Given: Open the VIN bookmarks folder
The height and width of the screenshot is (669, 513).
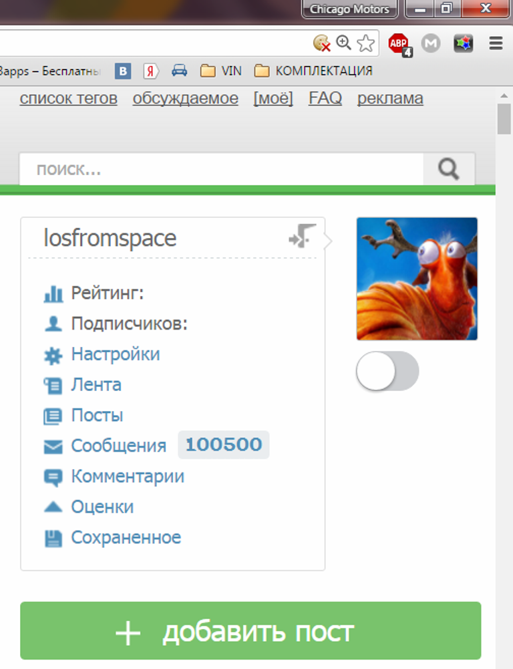Looking at the screenshot, I should pos(221,71).
